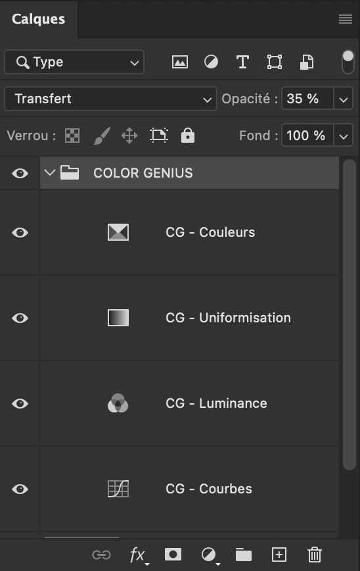
Task: Open the Opacité percentage dropdown arrow
Action: pyautogui.click(x=344, y=99)
